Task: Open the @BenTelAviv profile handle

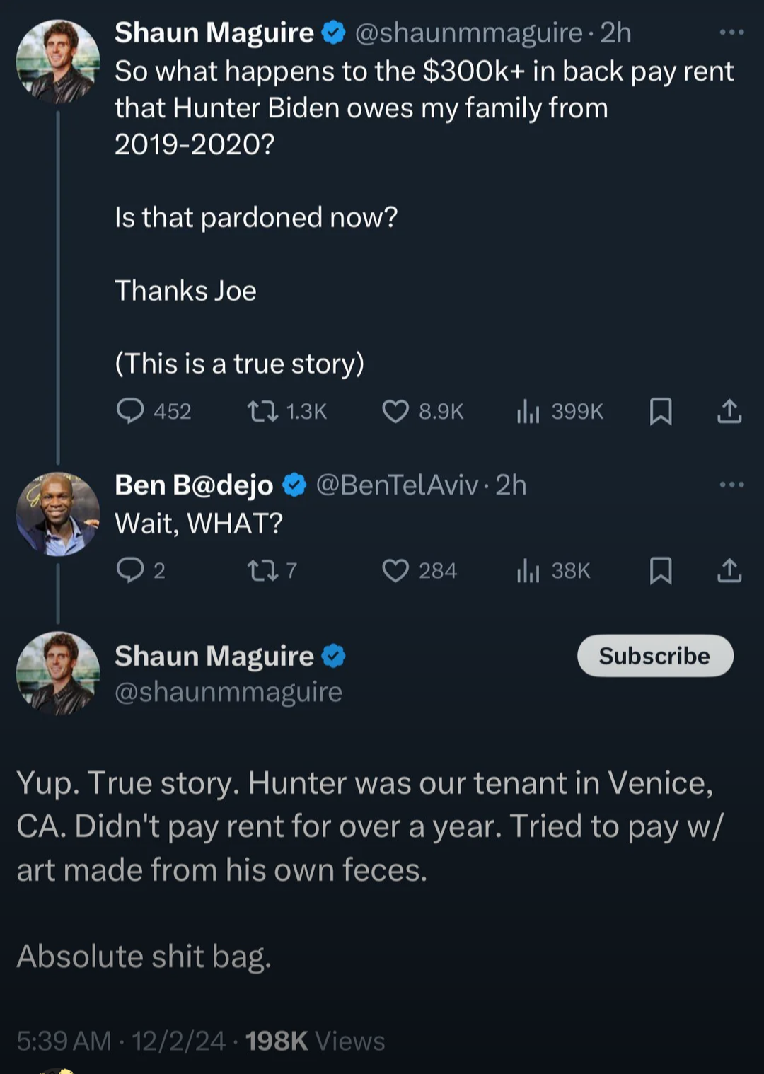Action: (397, 485)
